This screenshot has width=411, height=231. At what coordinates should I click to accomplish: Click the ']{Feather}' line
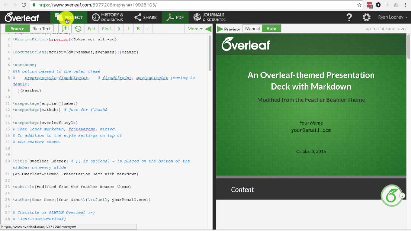(x=30, y=90)
